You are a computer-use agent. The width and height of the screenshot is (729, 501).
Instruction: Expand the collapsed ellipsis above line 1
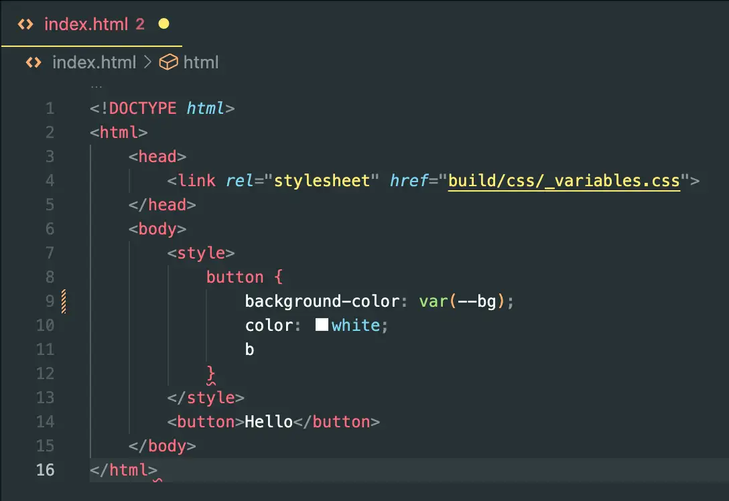click(96, 86)
